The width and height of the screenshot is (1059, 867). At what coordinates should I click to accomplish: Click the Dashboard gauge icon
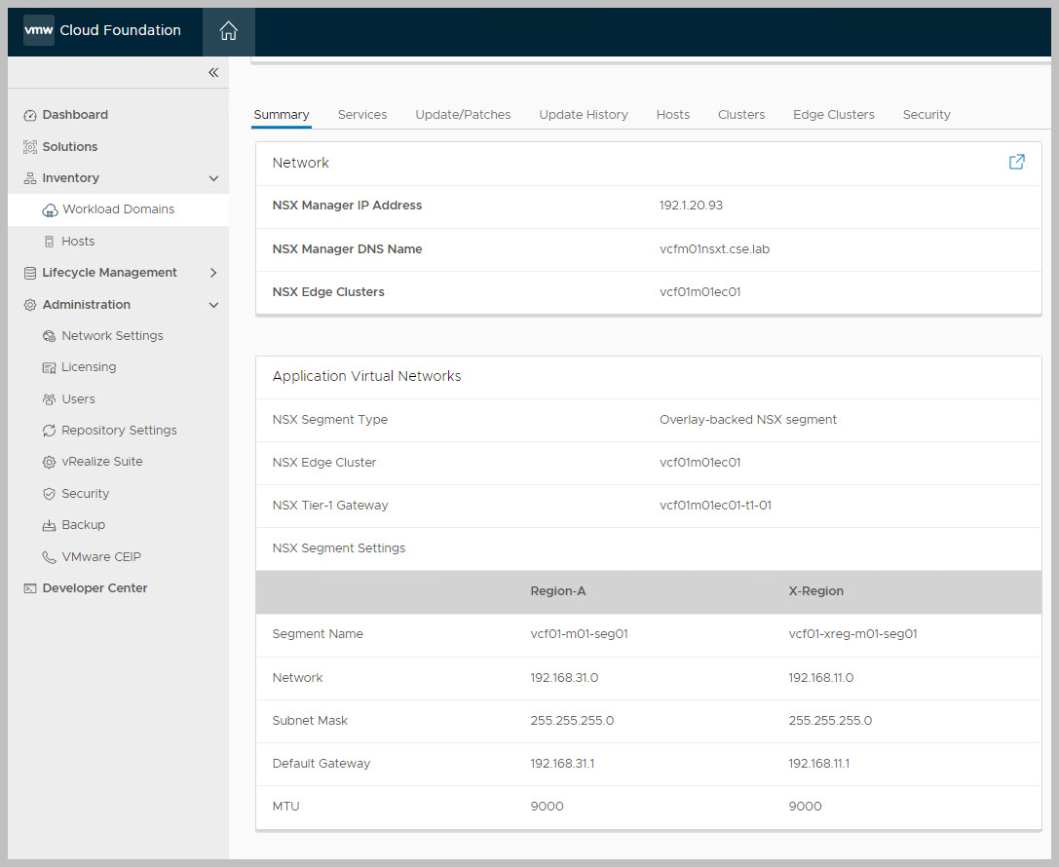30,115
